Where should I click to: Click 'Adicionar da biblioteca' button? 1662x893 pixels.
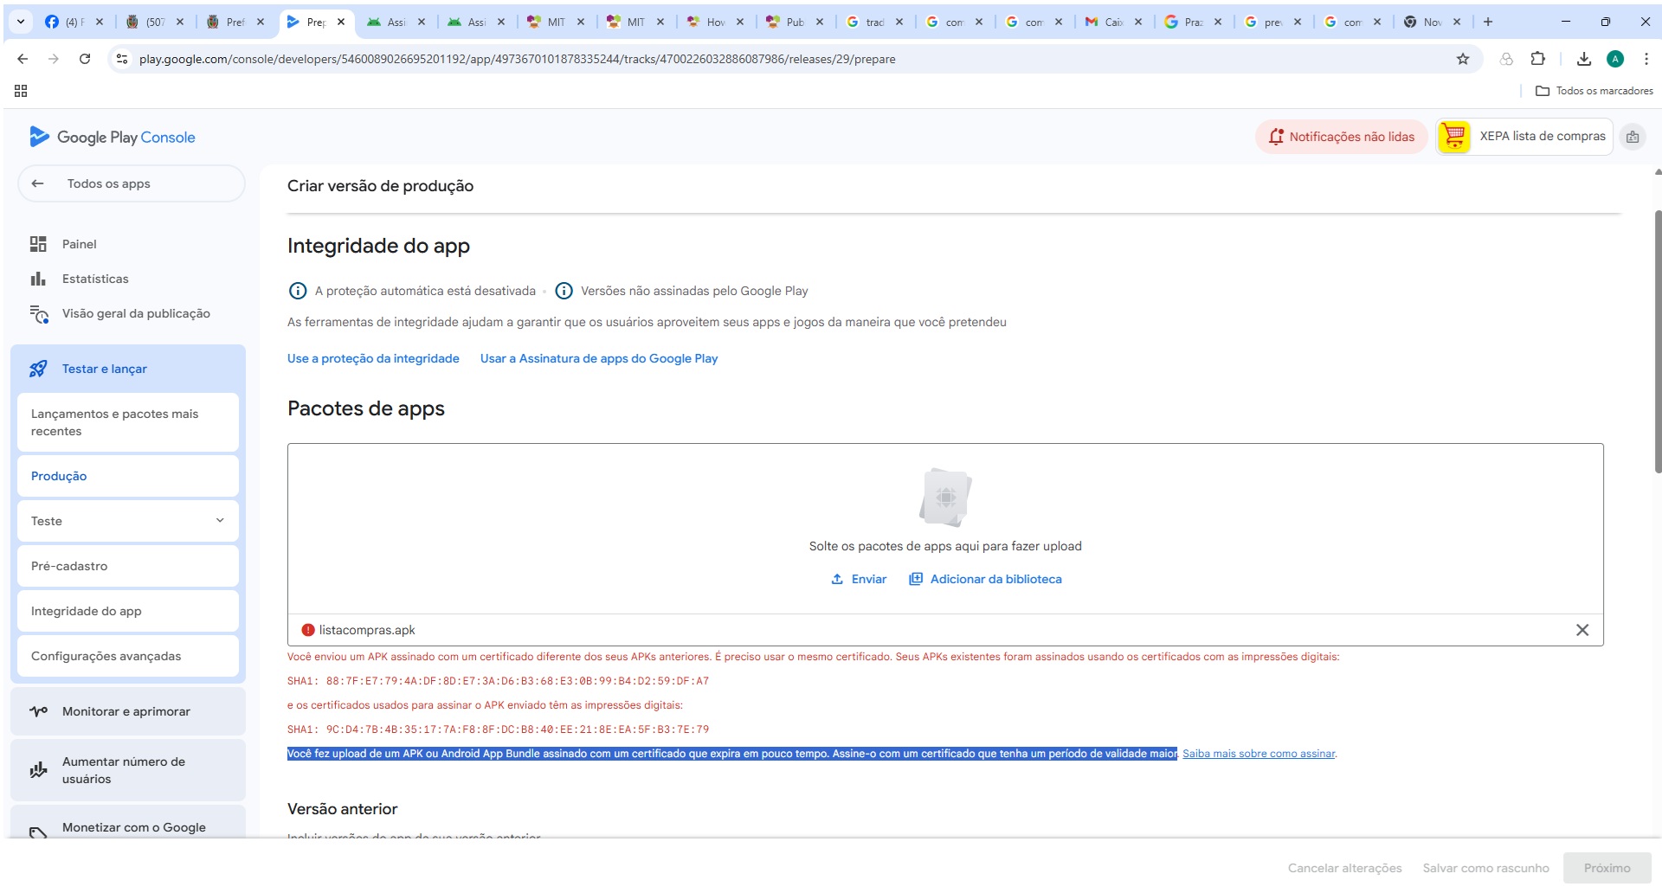pos(985,579)
